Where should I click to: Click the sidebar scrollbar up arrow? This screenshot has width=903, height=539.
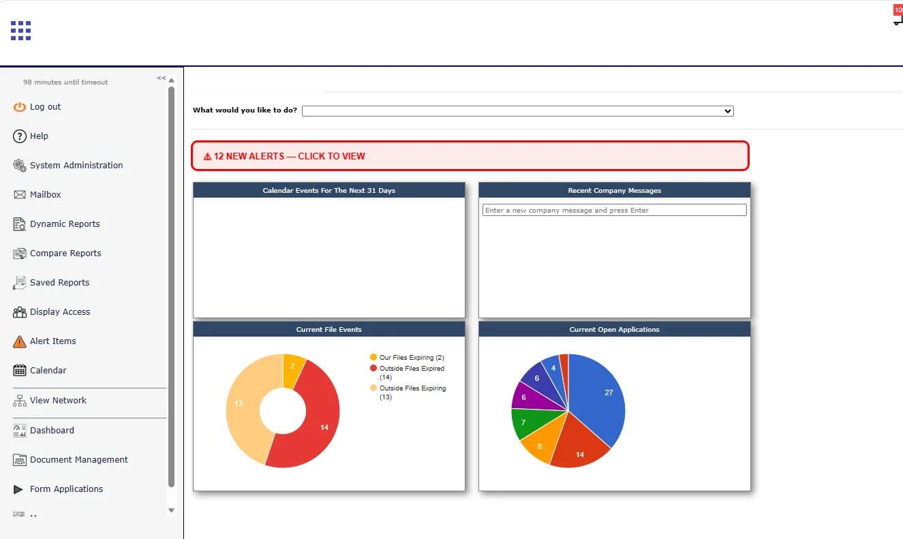click(x=172, y=80)
